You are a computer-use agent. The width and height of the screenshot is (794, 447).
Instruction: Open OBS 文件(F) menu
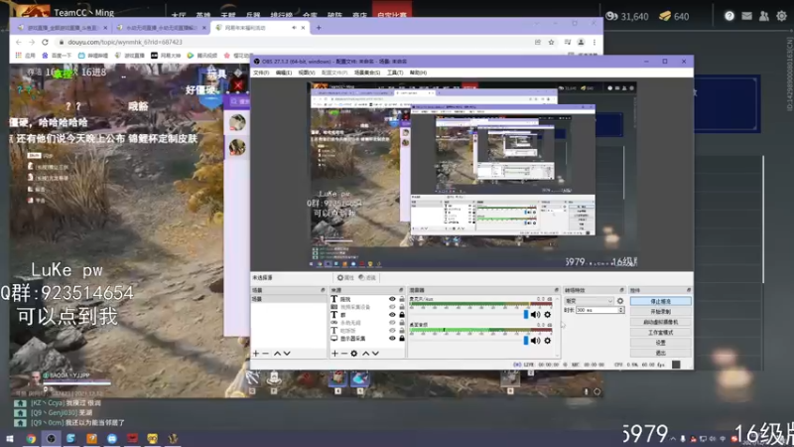tap(261, 73)
